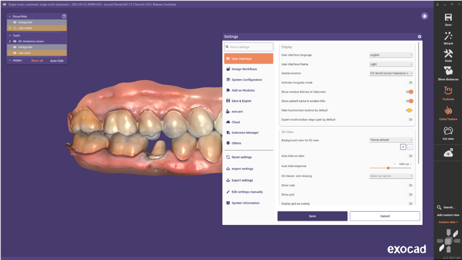
Task: Toggle visibility of 45: Anatomic crown
Action: click(15, 42)
